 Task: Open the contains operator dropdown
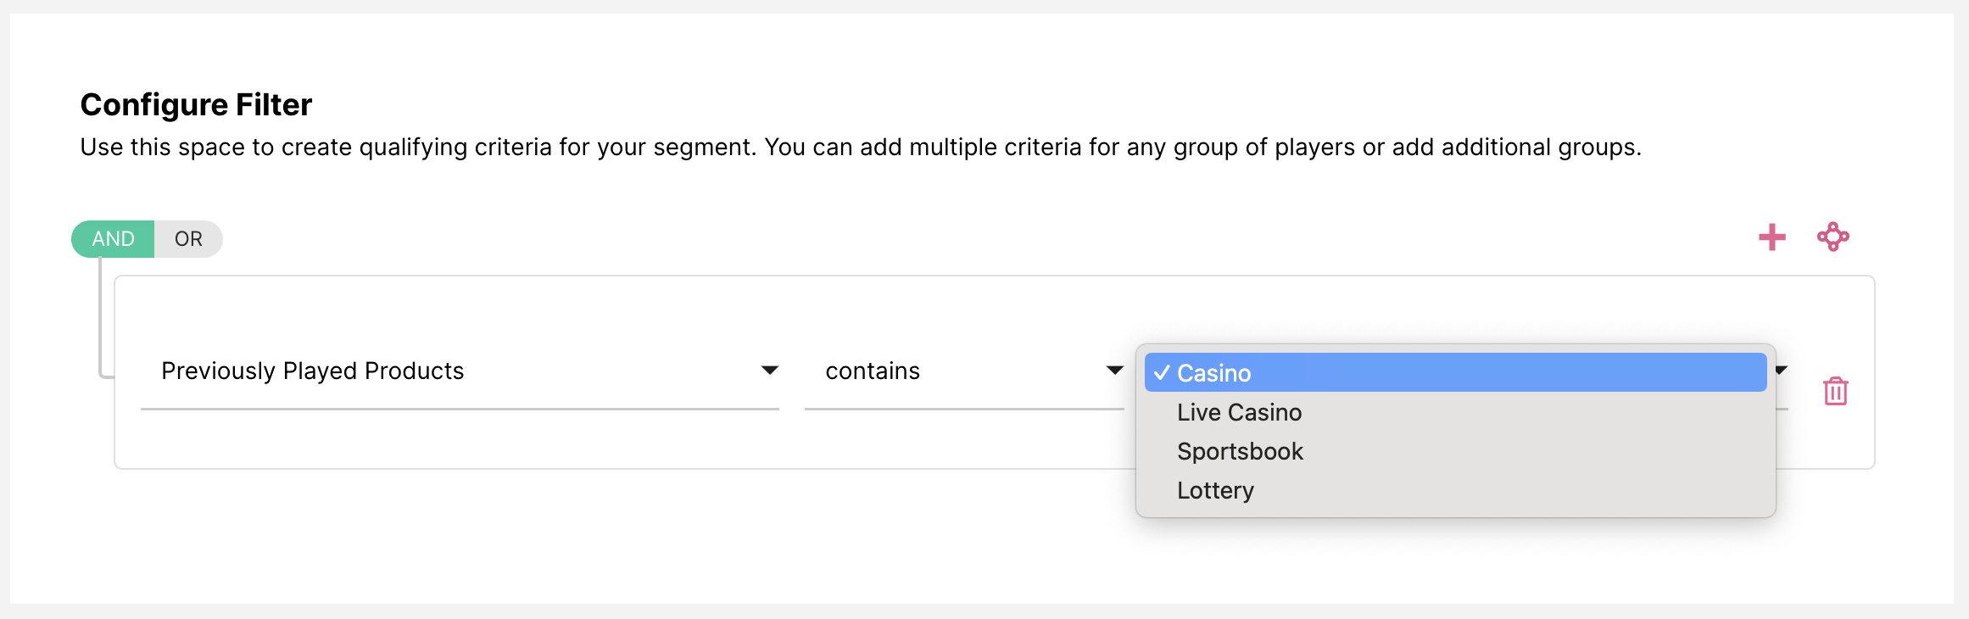962,371
